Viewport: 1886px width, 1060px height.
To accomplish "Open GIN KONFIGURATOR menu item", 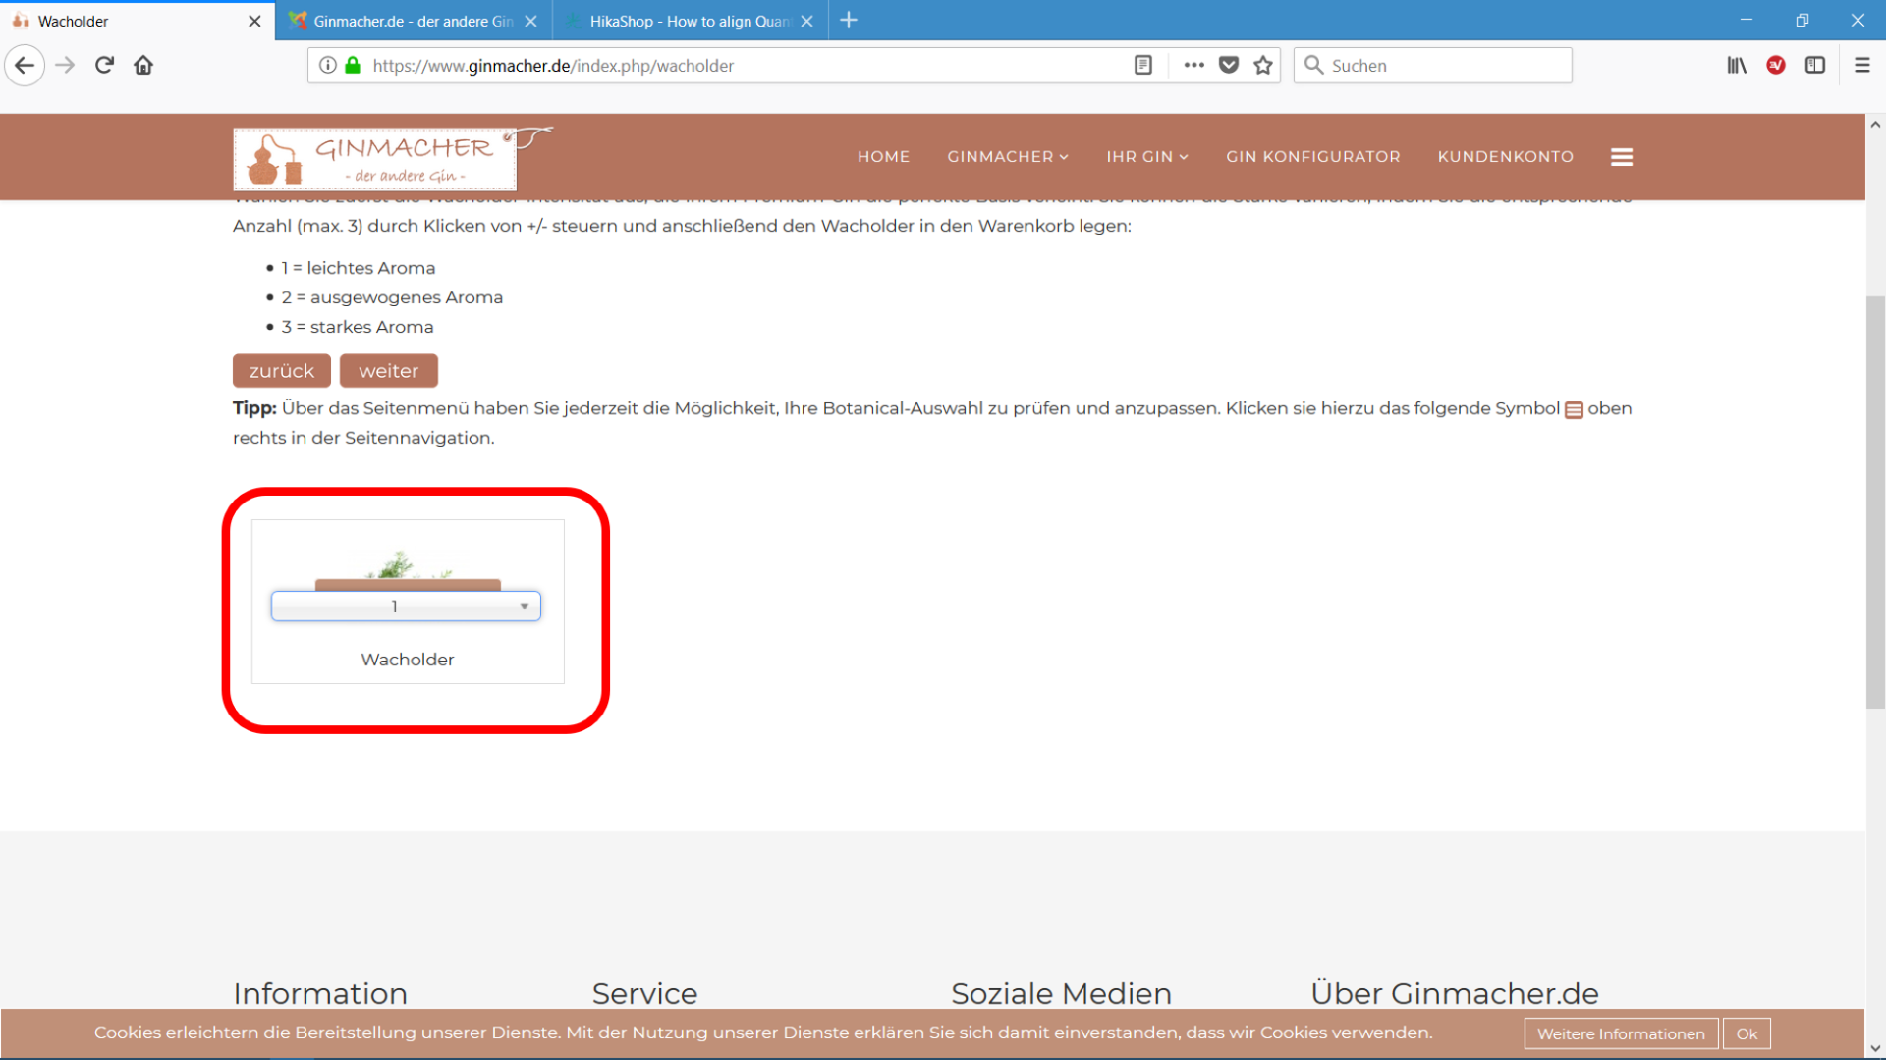I will click(x=1312, y=157).
